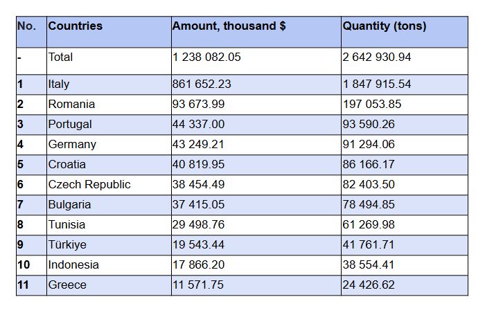
Task: Click the Portugal row name
Action: pos(70,125)
